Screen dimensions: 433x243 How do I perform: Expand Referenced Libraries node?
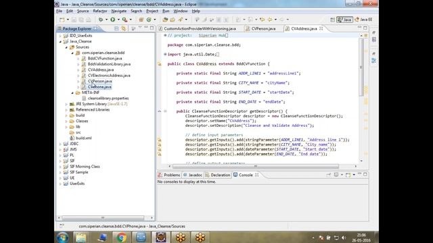66,110
